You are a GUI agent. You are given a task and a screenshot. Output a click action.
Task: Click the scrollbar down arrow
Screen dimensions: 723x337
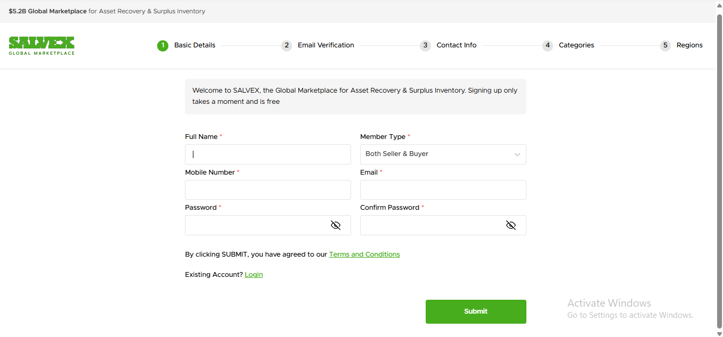(719, 333)
